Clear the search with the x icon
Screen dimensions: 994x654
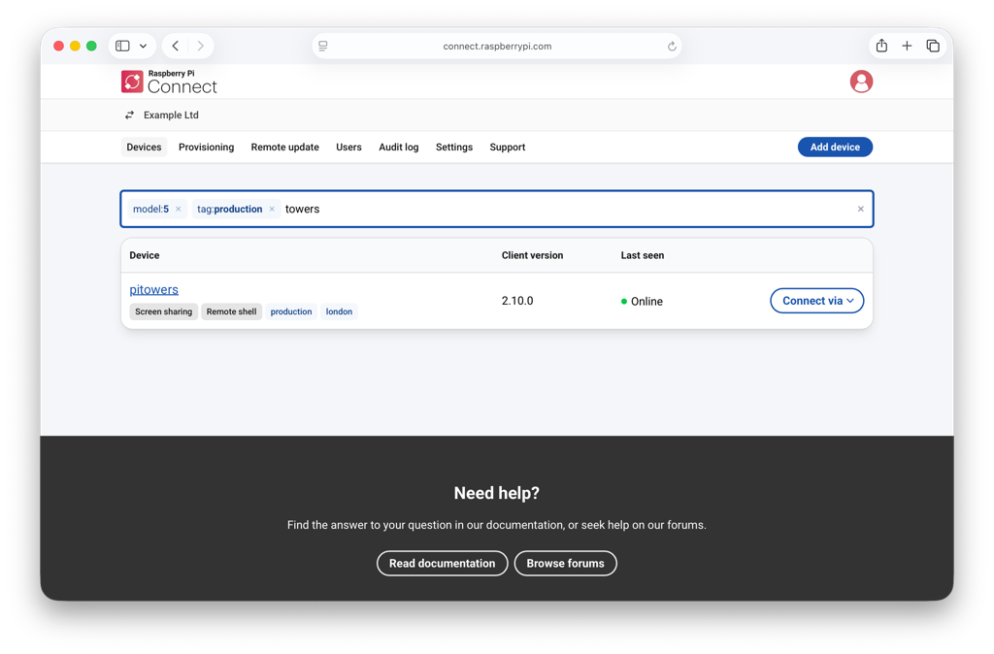(x=860, y=208)
